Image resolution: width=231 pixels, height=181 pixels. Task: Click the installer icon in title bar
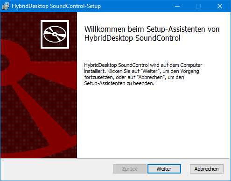6,6
